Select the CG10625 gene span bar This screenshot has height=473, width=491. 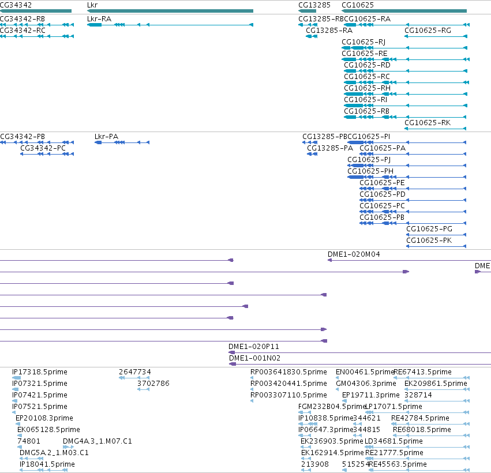coord(404,11)
